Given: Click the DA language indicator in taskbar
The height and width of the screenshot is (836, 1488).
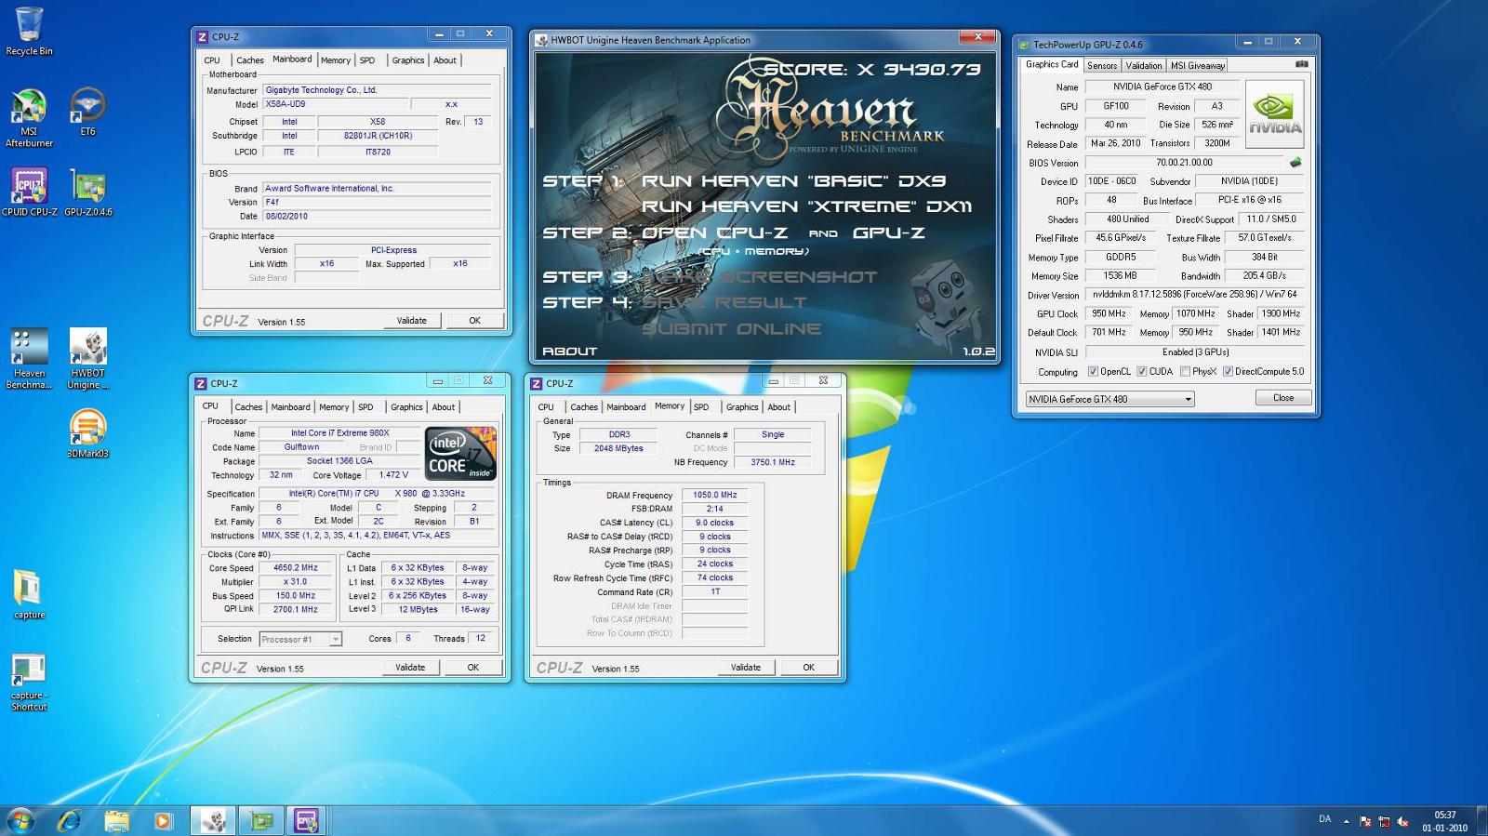Looking at the screenshot, I should tap(1324, 819).
